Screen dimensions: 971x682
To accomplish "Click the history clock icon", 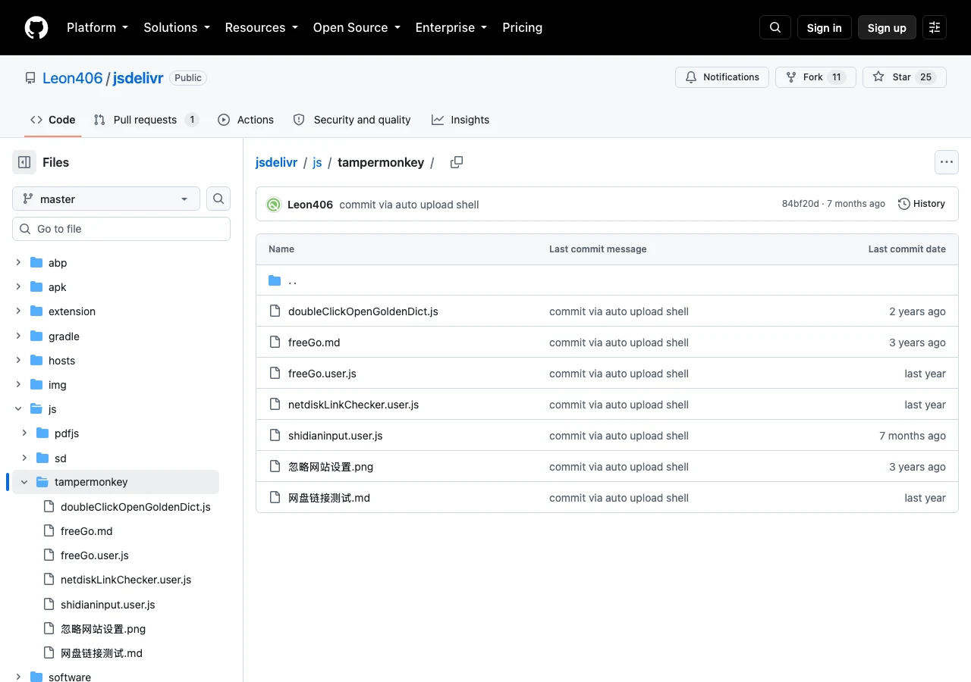I will pos(903,204).
